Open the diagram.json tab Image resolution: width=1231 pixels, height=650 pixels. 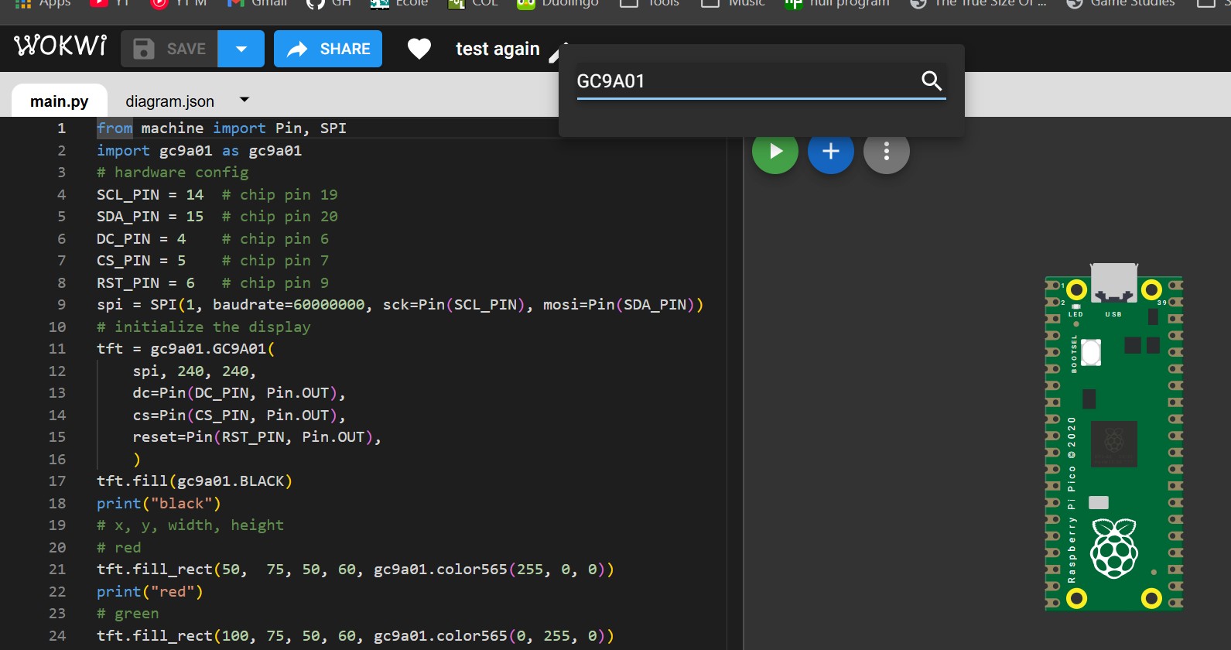pyautogui.click(x=169, y=101)
